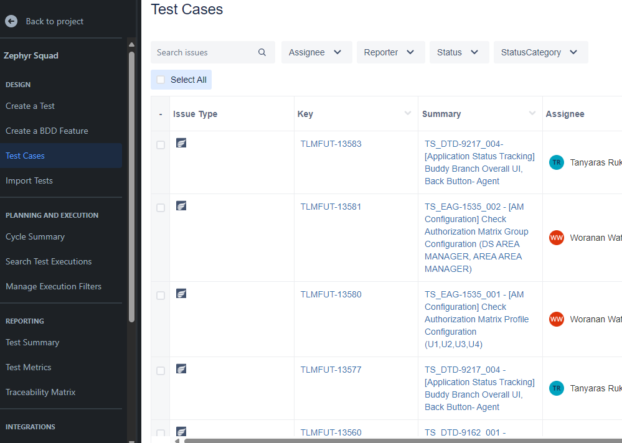Open the Assignee filter dropdown
622x443 pixels.
point(316,52)
